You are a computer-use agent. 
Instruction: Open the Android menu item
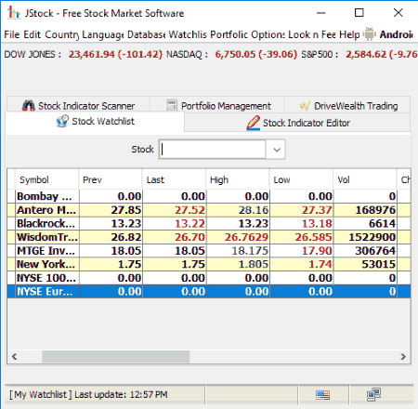[388, 34]
